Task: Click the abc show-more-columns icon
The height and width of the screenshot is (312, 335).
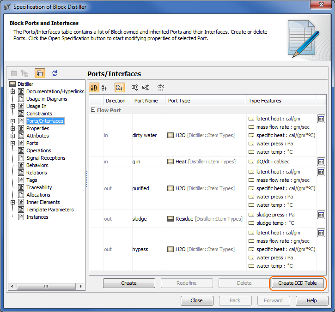Action: click(x=161, y=88)
